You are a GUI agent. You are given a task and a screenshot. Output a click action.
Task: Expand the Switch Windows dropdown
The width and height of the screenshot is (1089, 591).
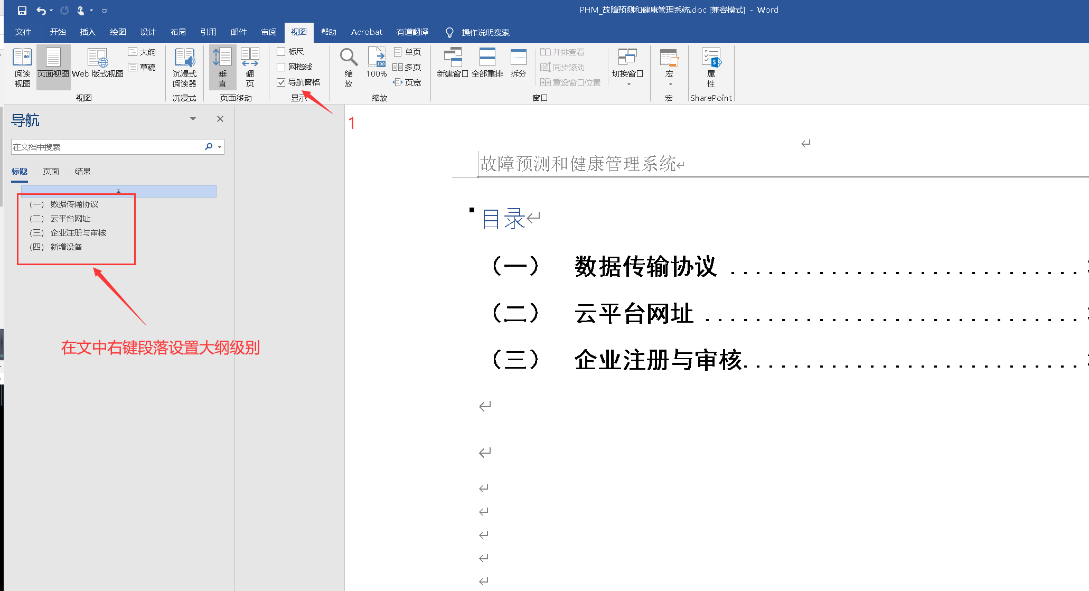628,84
